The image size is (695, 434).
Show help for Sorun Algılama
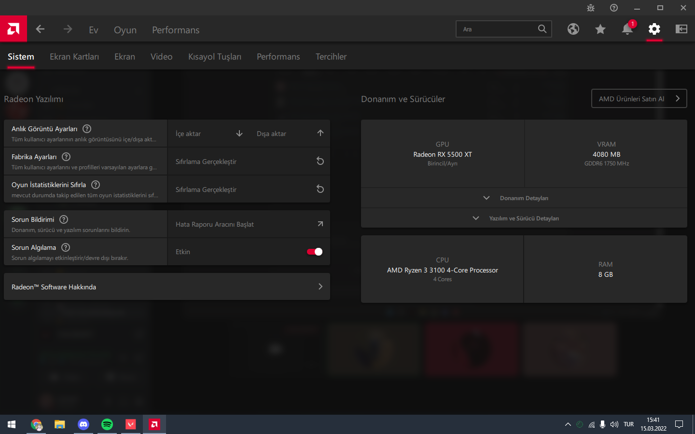point(66,247)
